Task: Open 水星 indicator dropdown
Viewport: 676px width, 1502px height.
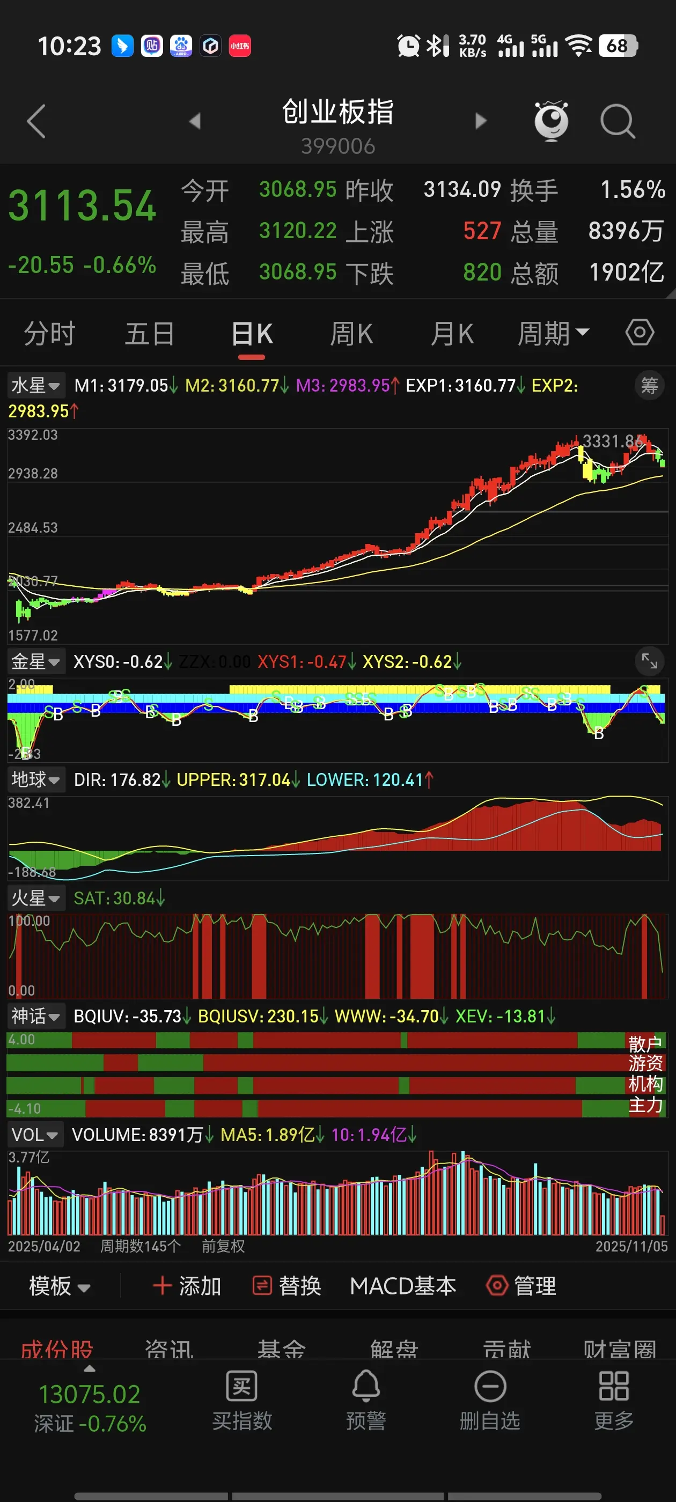Action: [x=35, y=385]
